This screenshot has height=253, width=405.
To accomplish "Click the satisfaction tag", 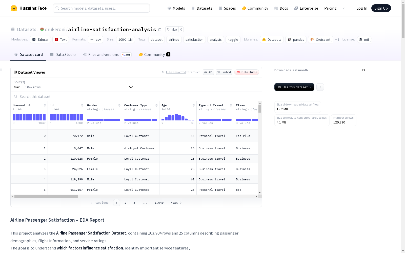I will (194, 39).
